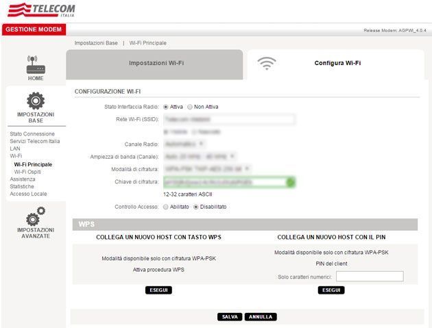The height and width of the screenshot is (328, 432).
Task: Open the Home modem icon
Action: (x=36, y=65)
